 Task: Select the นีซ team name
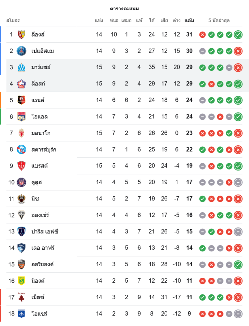pos(35,199)
